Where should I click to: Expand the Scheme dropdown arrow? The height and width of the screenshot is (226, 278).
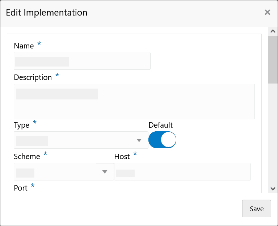105,172
